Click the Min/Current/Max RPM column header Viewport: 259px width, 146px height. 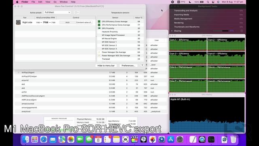point(45,17)
